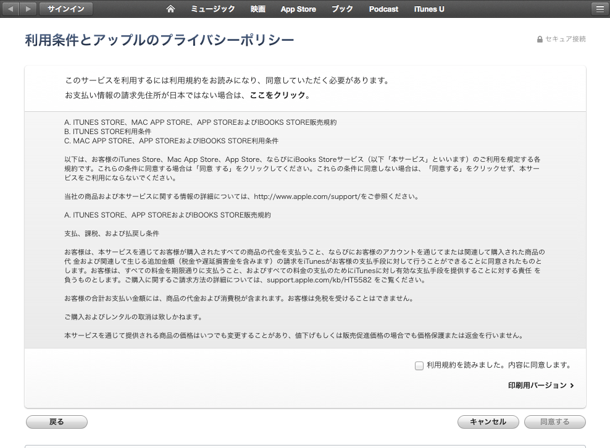Open the iTunes U section
This screenshot has height=448, width=610.
coord(429,9)
